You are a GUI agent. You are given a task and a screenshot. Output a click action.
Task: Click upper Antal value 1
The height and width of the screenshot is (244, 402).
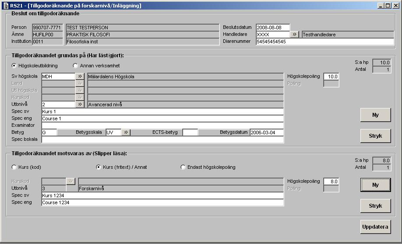(x=382, y=70)
